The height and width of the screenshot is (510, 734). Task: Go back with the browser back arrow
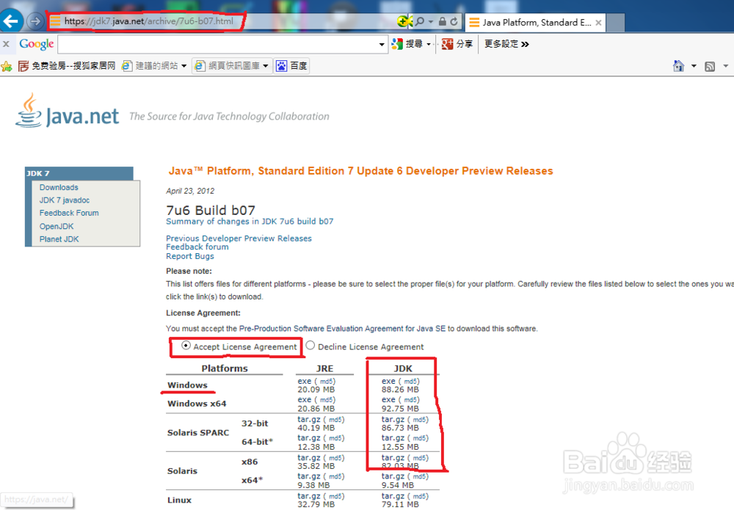[11, 20]
